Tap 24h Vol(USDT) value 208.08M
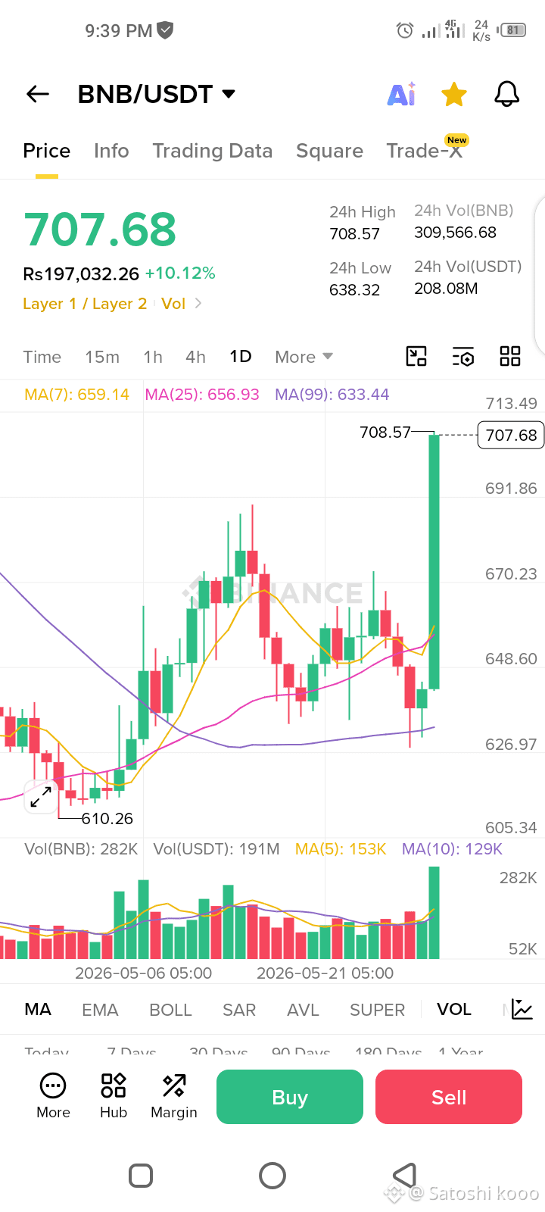Screen dimensions: 545x1212 (x=446, y=289)
